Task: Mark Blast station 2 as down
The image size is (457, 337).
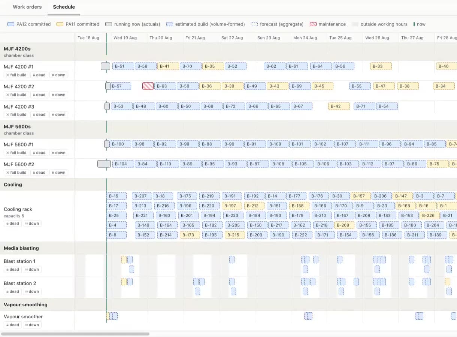Action: [32, 292]
